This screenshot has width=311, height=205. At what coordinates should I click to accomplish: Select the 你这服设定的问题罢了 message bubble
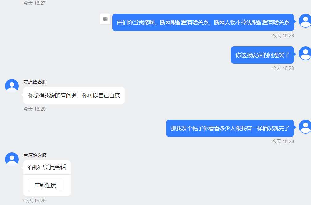click(262, 55)
